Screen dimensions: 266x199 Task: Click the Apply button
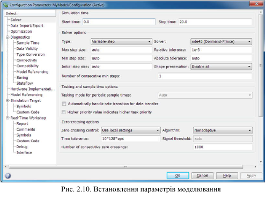point(252,175)
